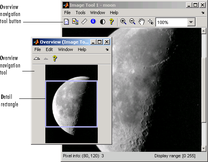Click the 100% magnification text field

point(172,22)
